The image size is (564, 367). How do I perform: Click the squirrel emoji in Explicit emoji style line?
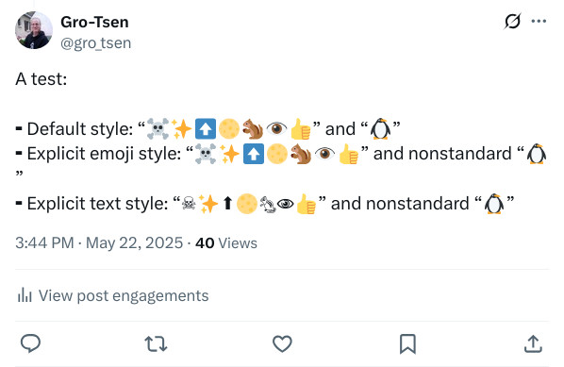pos(301,154)
